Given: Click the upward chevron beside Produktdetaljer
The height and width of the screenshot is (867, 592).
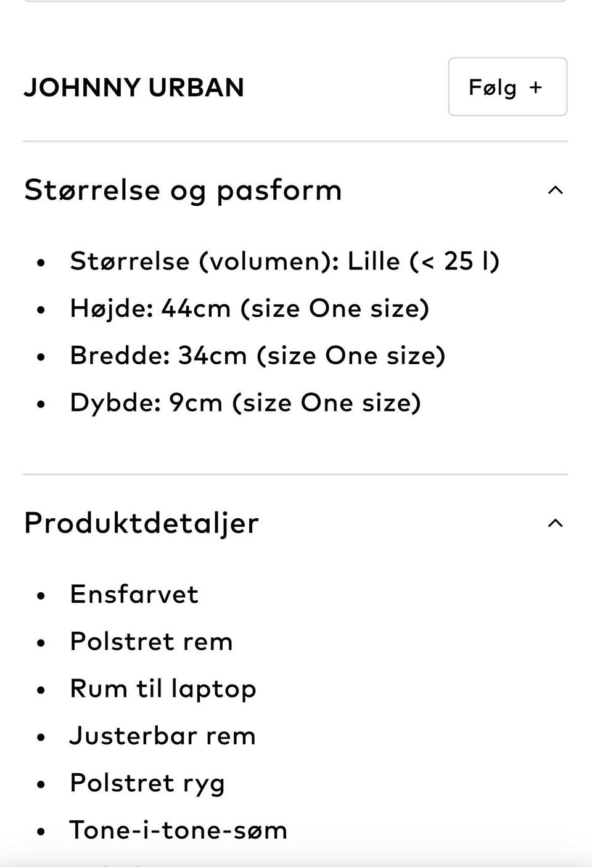Looking at the screenshot, I should point(556,523).
